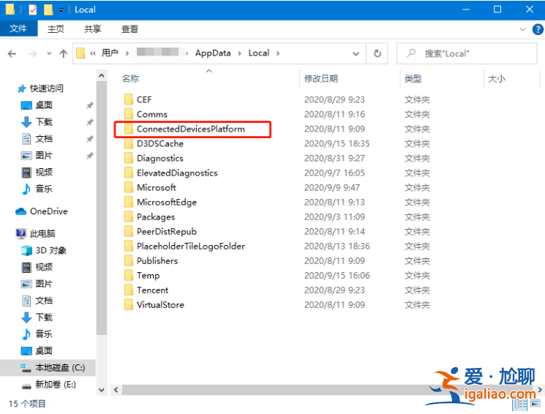Expand the ribbon with the chevron
545x414 pixels.
tap(522, 29)
